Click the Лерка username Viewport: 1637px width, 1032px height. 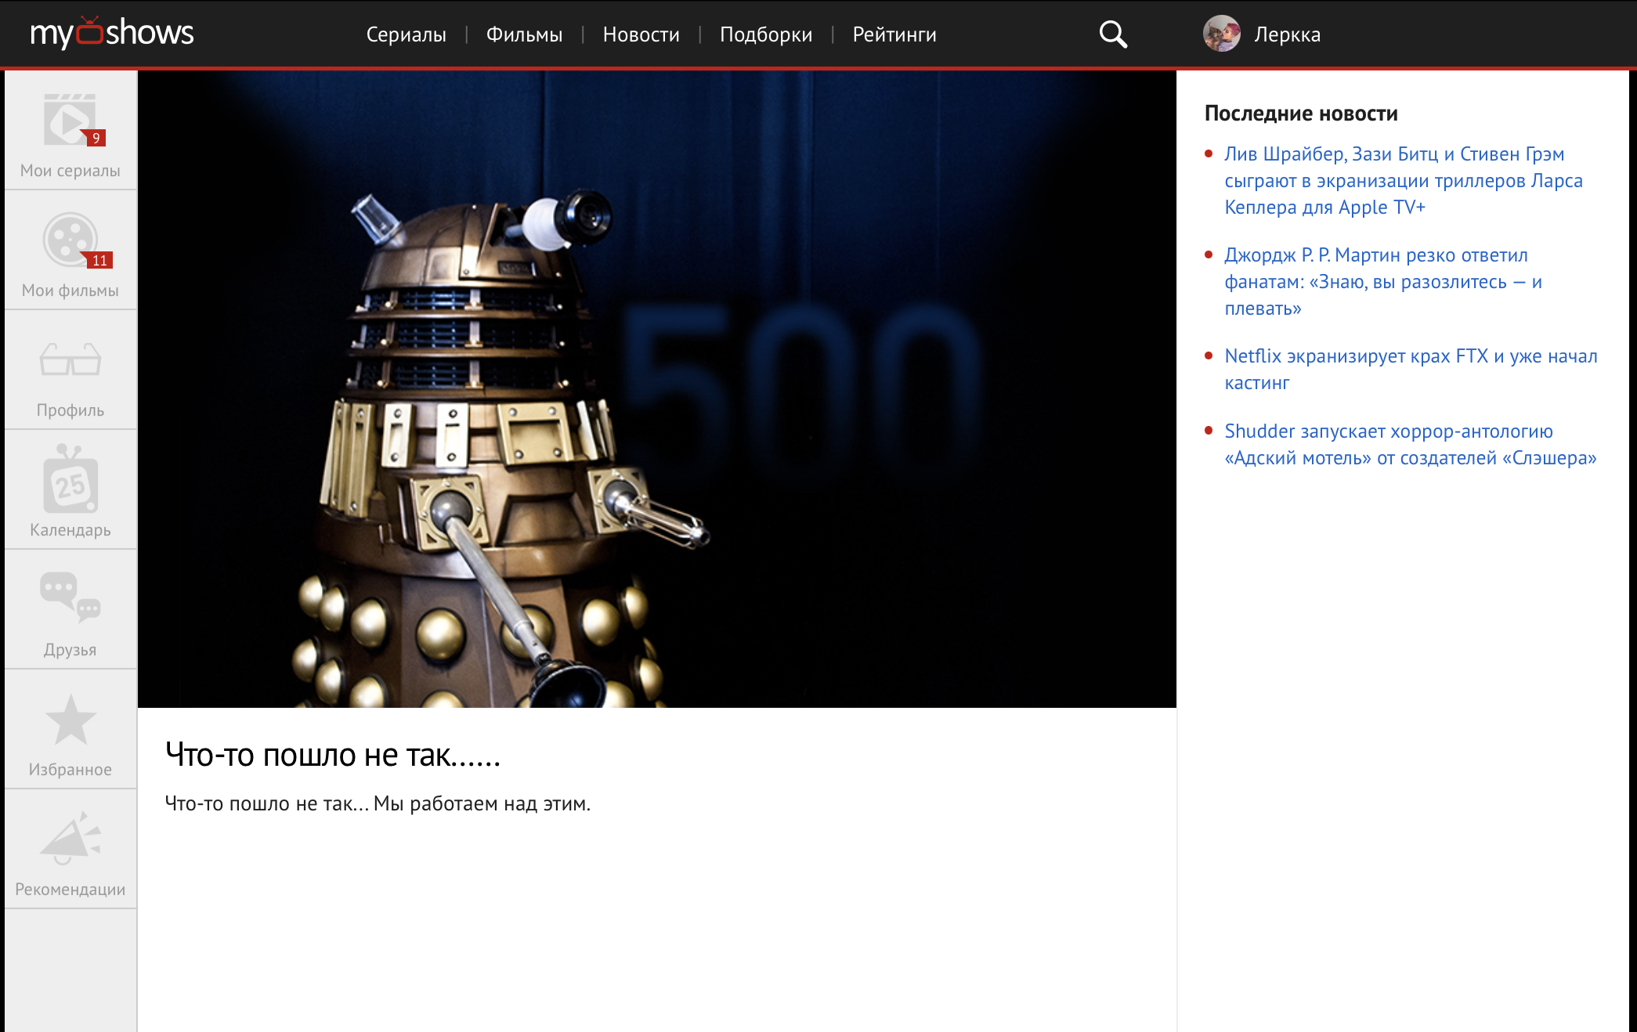tap(1287, 34)
